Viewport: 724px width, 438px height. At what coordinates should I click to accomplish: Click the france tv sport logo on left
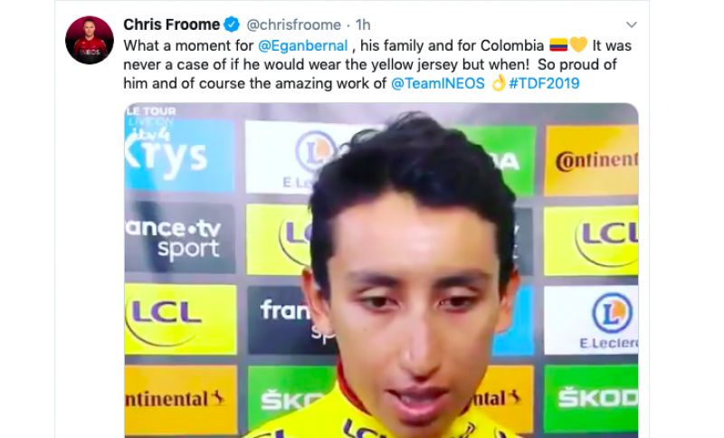(180, 238)
